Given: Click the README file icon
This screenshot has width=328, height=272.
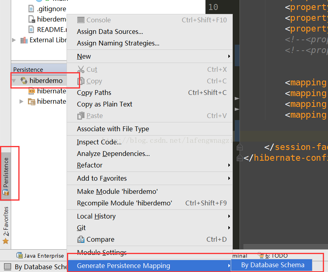Looking at the screenshot, I should [31, 29].
